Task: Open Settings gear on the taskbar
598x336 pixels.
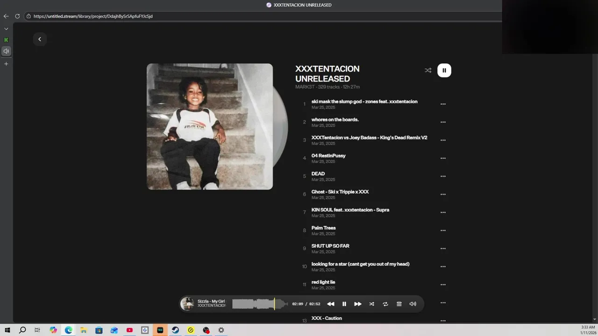Action: (221, 330)
